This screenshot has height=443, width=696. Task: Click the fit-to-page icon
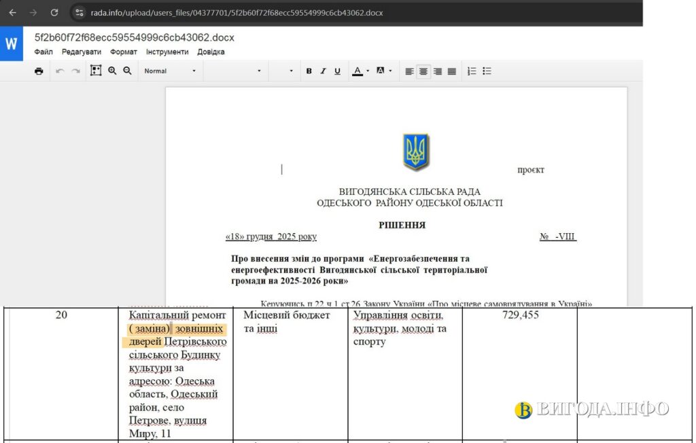pos(96,71)
